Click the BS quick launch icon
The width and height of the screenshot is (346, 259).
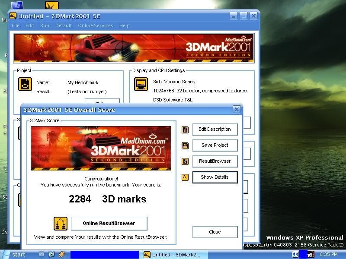pyautogui.click(x=42, y=254)
